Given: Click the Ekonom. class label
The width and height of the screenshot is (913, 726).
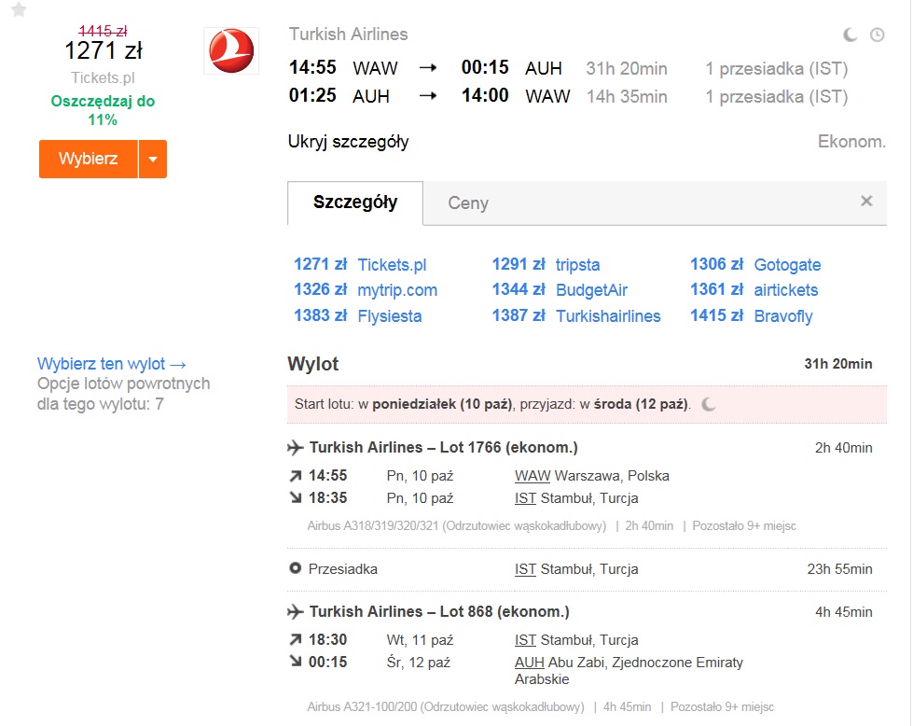Looking at the screenshot, I should click(x=851, y=142).
